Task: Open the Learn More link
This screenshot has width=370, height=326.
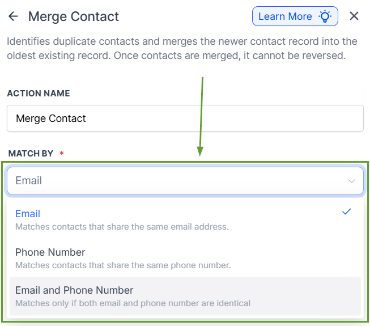Action: point(286,16)
